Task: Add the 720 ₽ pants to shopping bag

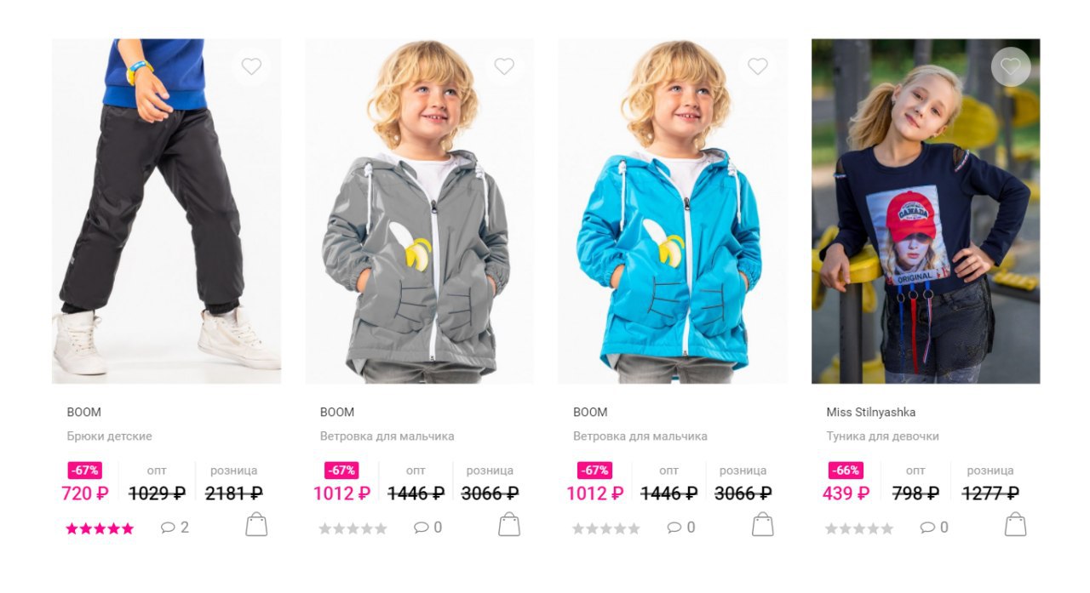Action: click(x=256, y=524)
